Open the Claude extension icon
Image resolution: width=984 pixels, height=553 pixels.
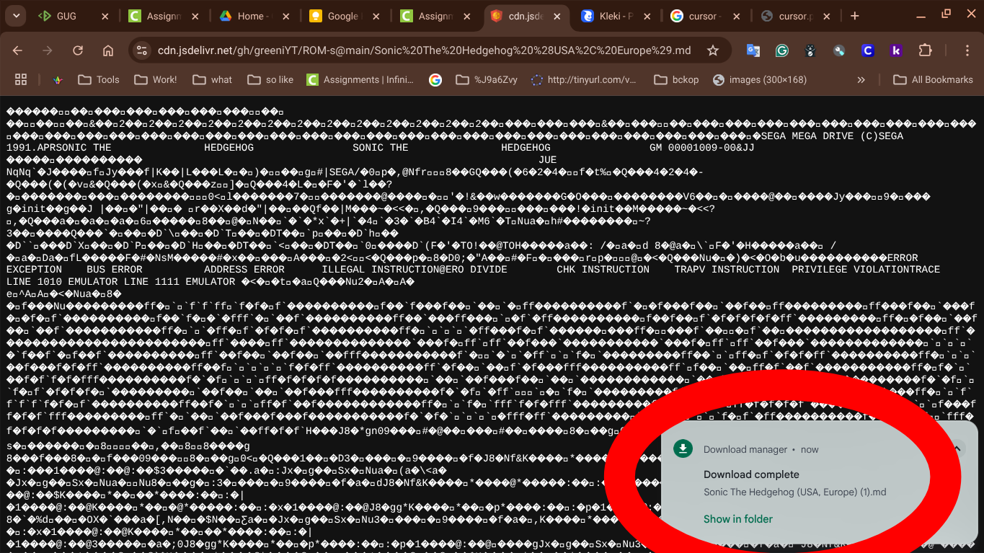pos(867,50)
